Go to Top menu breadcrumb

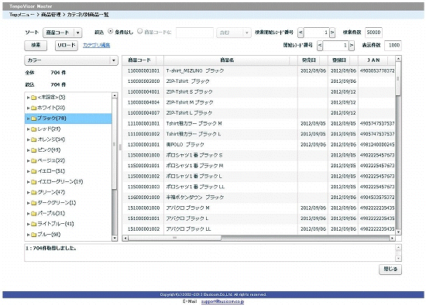pos(22,15)
